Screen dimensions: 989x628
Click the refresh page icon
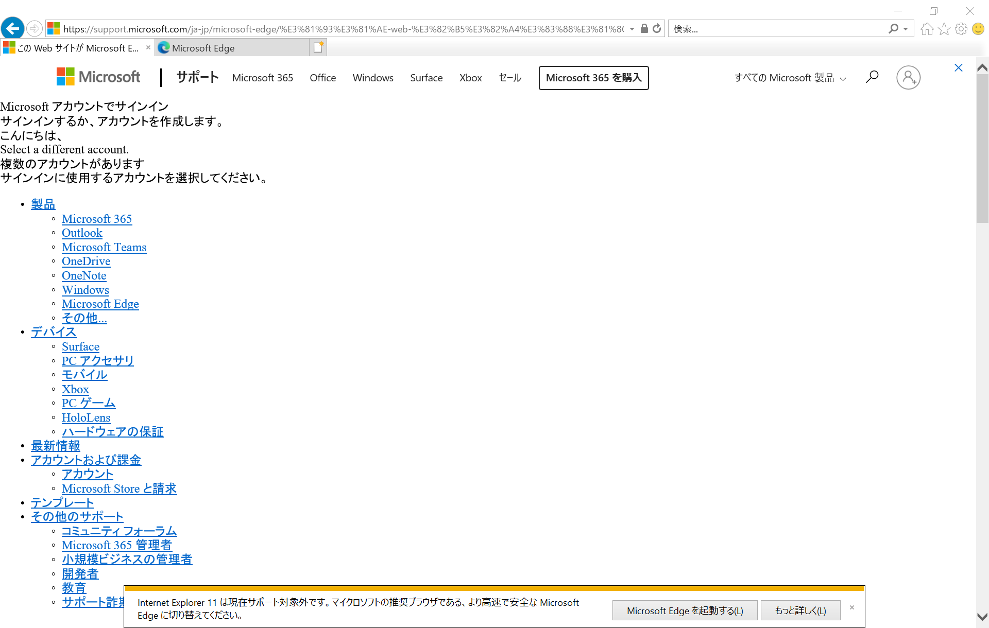657,29
